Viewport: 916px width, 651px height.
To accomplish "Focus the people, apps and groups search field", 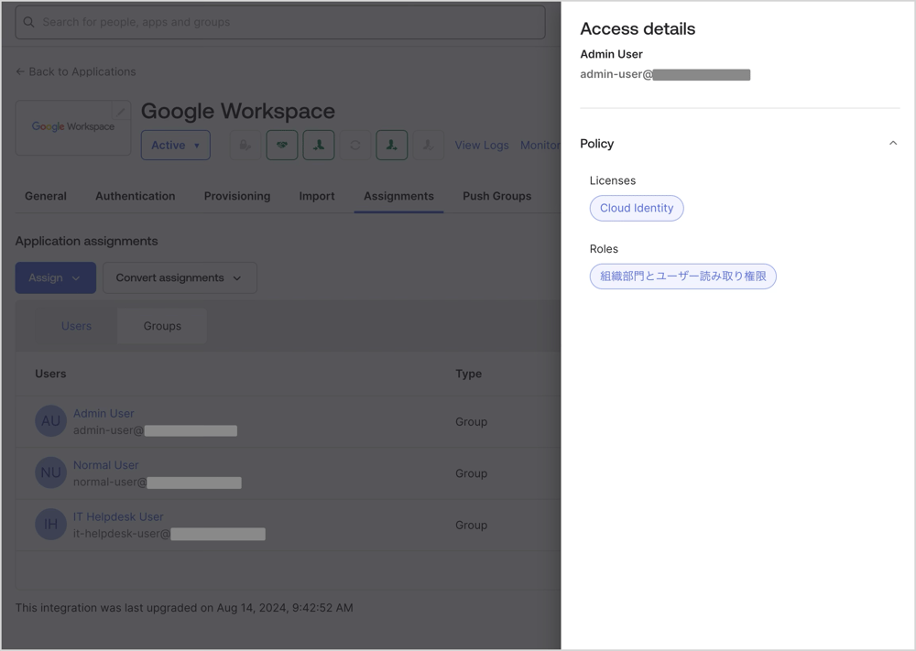I will 280,22.
